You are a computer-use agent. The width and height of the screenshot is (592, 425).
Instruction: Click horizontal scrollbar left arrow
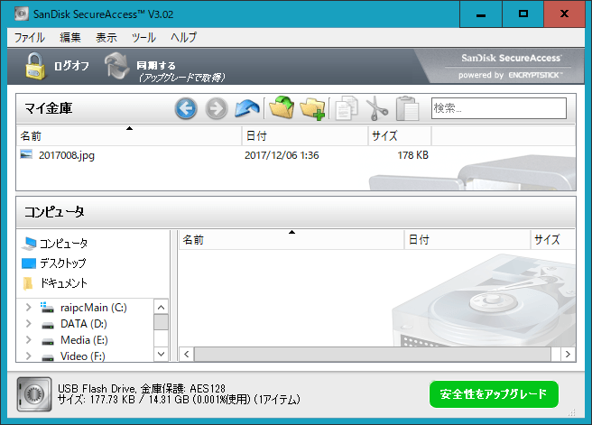(187, 354)
